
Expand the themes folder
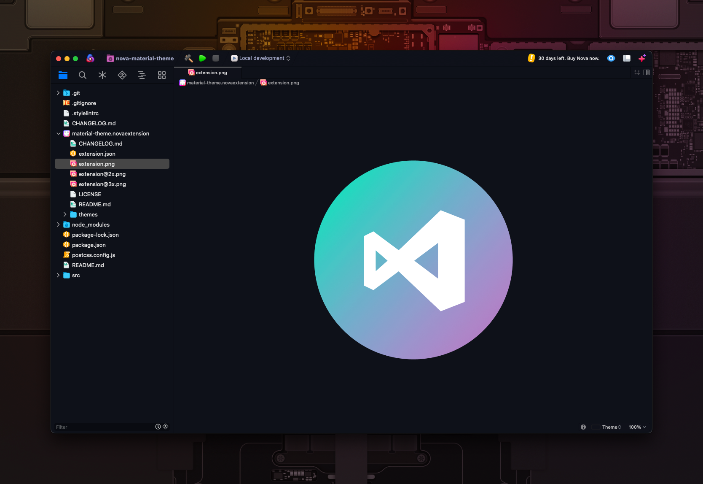[65, 214]
